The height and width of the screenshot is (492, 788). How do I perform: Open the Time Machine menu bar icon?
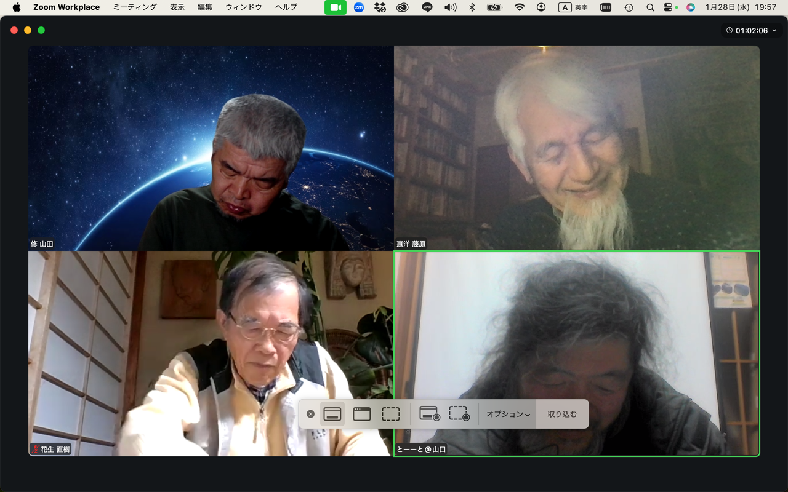click(x=629, y=7)
